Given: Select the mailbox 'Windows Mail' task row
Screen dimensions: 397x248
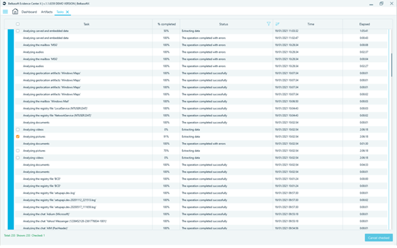Looking at the screenshot, I should [201, 101].
